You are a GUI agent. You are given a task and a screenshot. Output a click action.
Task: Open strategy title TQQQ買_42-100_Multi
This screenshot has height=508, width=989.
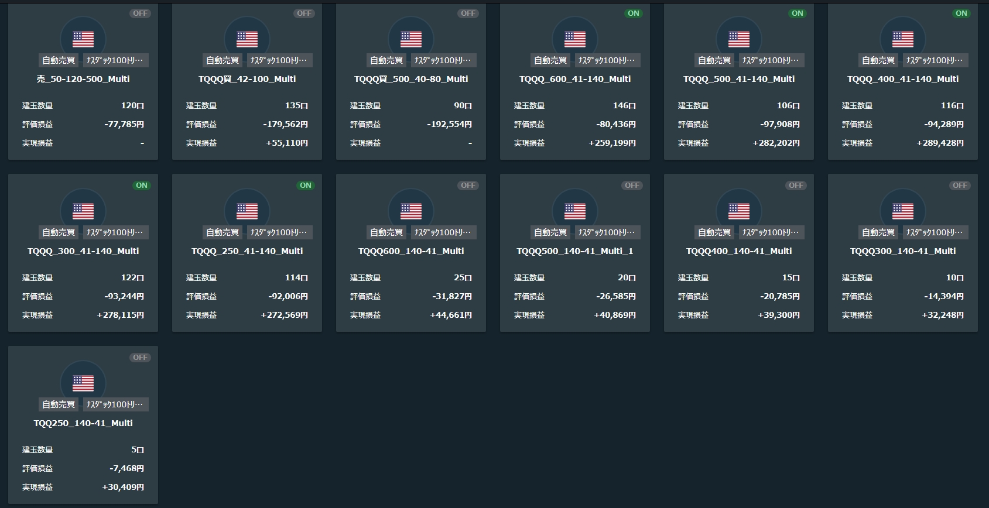coord(247,79)
